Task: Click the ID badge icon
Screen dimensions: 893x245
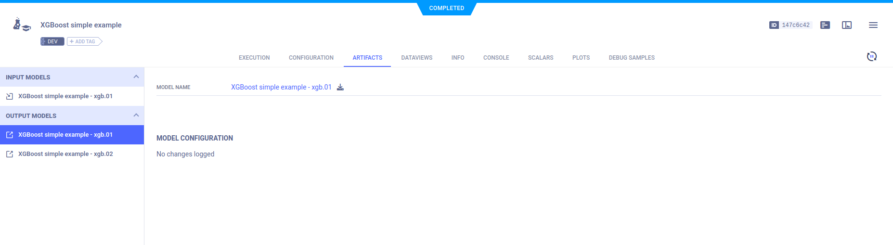Action: [774, 25]
